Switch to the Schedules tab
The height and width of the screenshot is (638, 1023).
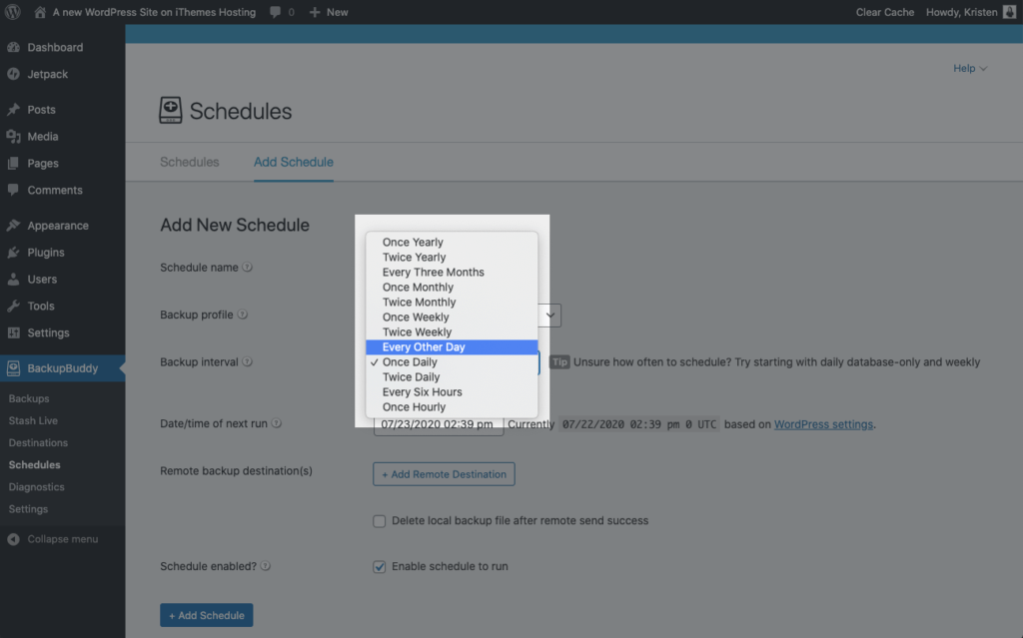189,162
